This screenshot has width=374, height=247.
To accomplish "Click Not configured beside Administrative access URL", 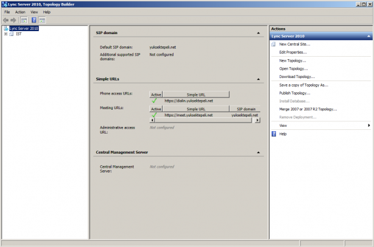I will click(x=161, y=127).
